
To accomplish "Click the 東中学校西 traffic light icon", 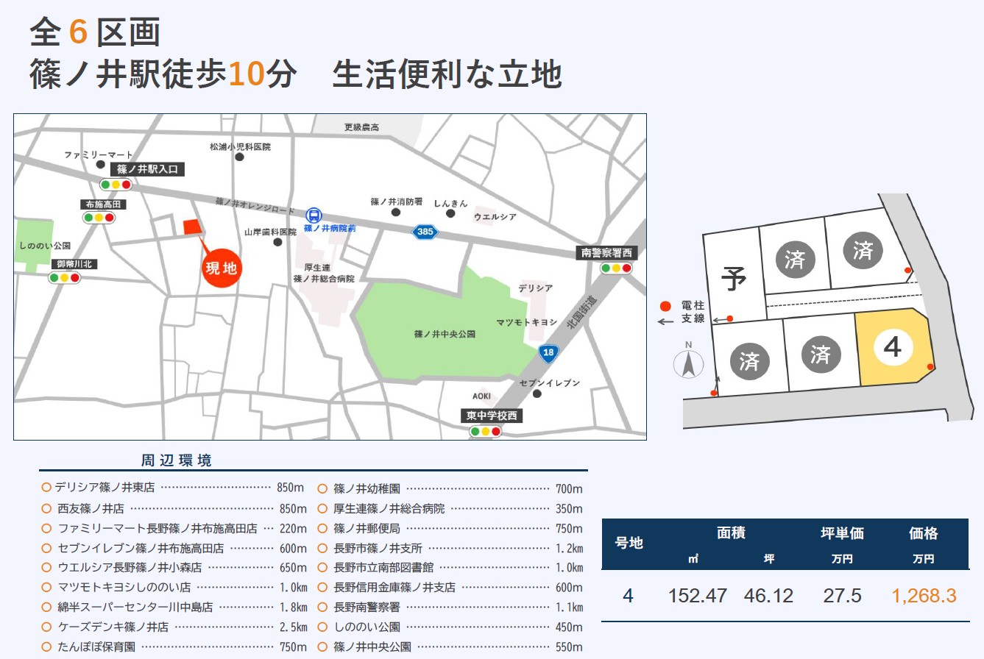I will click(x=485, y=432).
